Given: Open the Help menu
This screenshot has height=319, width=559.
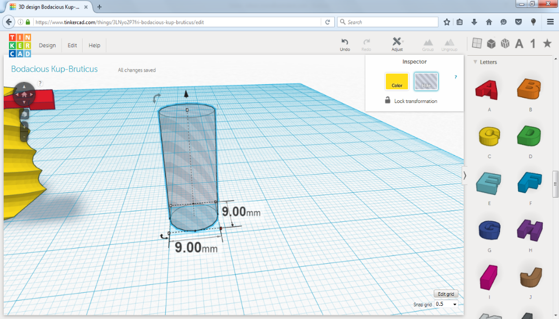Looking at the screenshot, I should click(x=94, y=45).
